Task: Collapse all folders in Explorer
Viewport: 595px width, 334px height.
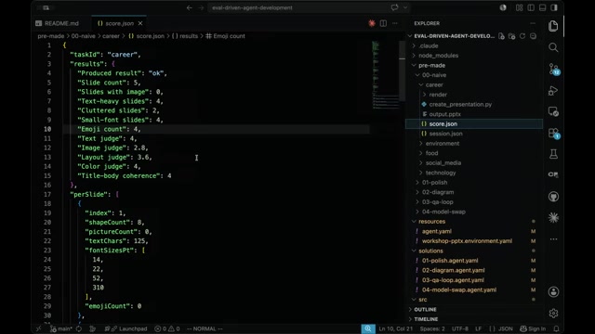Action: coord(533,36)
